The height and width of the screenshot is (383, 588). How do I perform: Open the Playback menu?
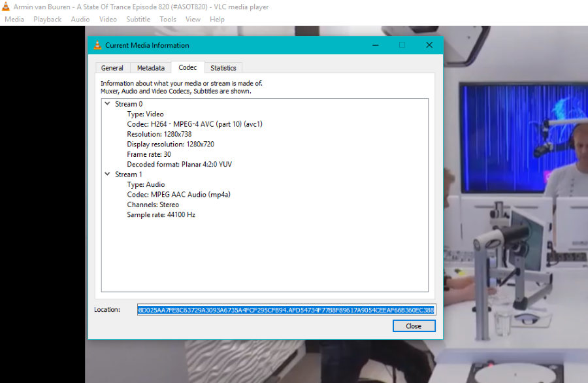click(x=47, y=19)
